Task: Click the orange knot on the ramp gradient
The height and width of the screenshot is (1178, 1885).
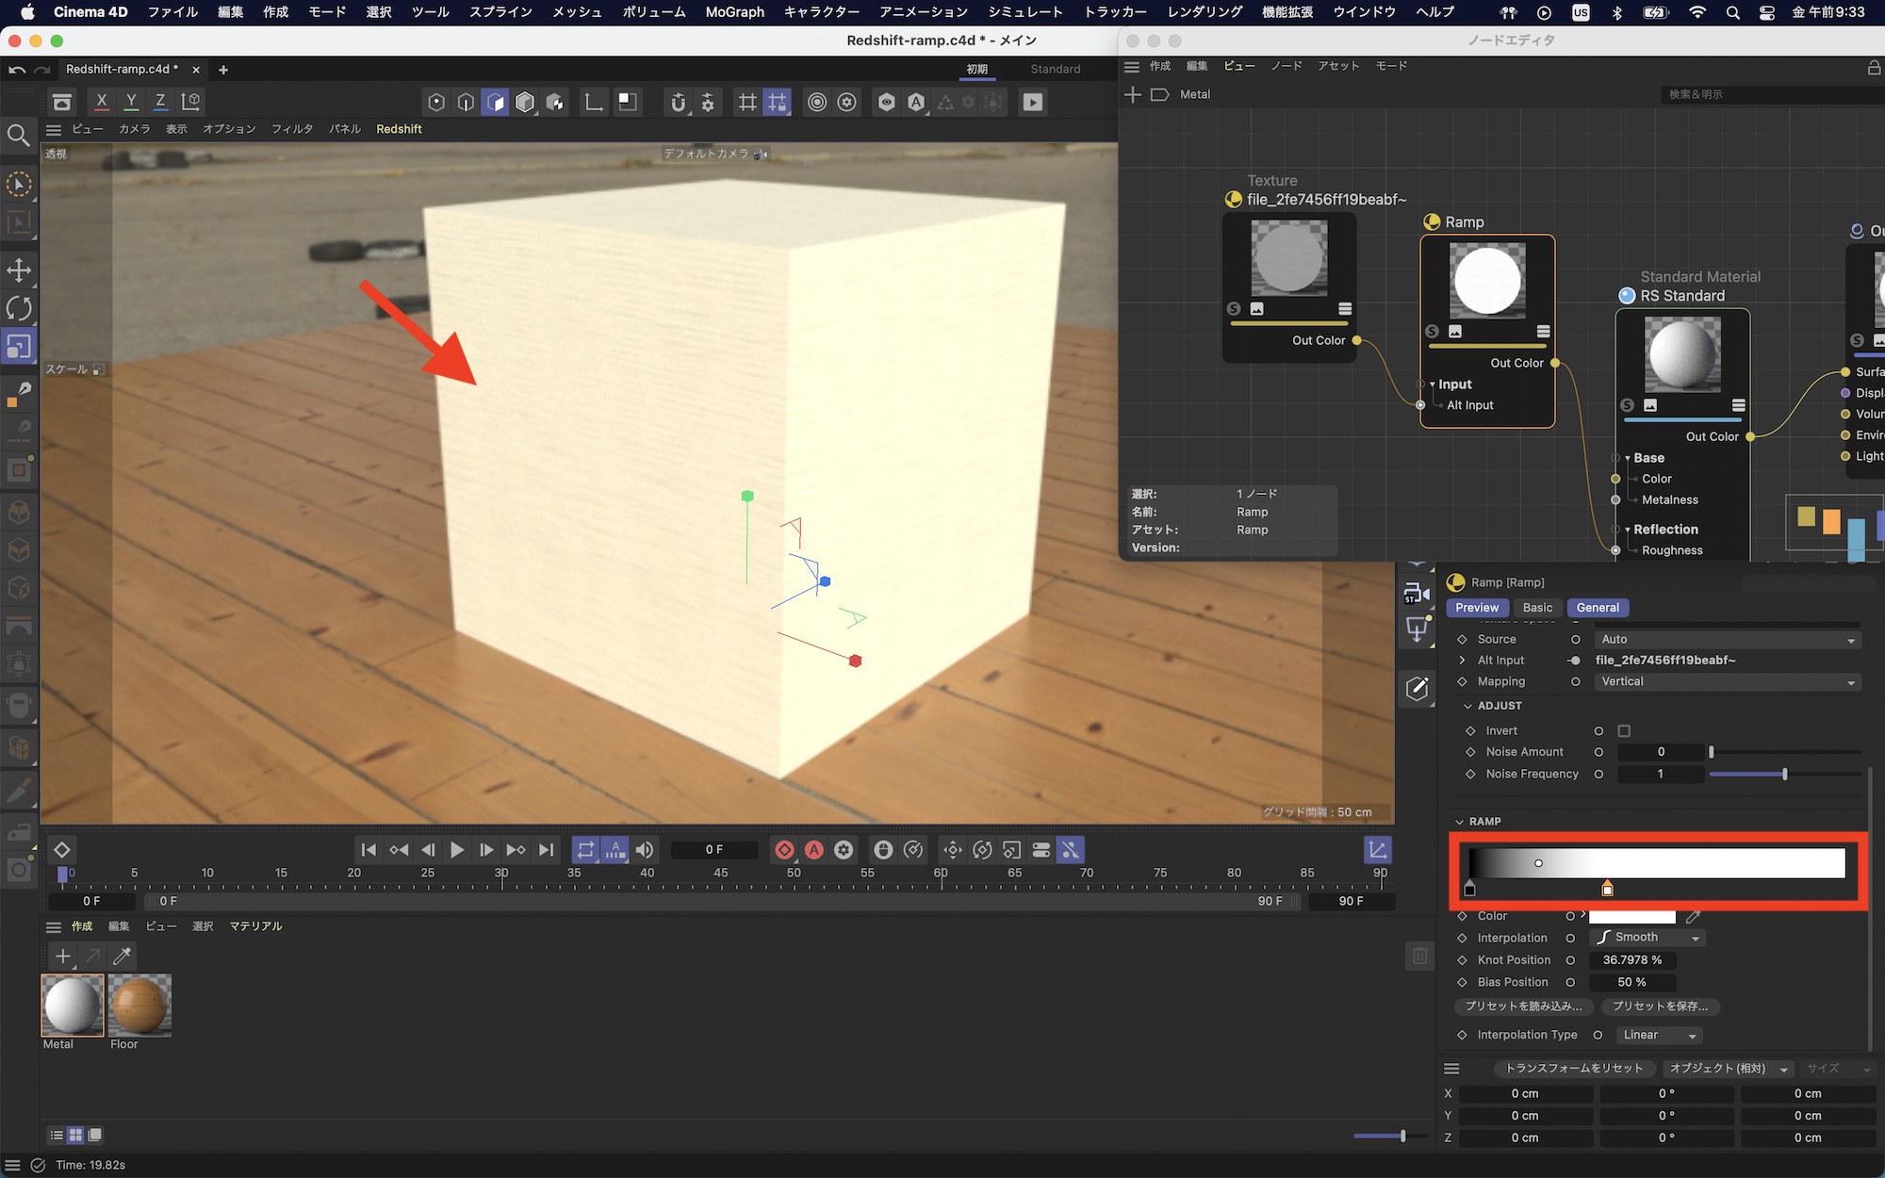Action: (1607, 889)
